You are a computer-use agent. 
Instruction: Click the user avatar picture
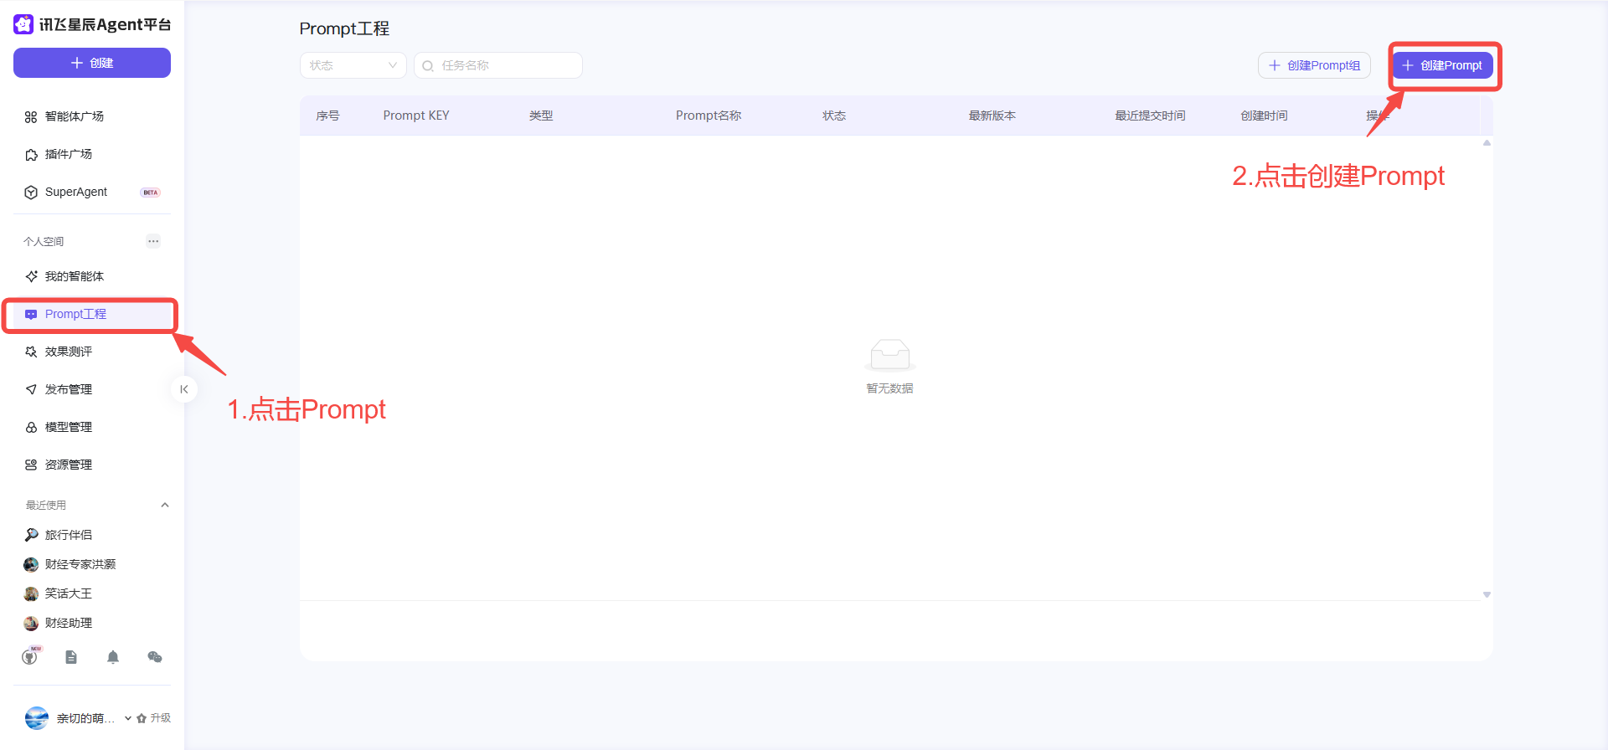[x=37, y=718]
